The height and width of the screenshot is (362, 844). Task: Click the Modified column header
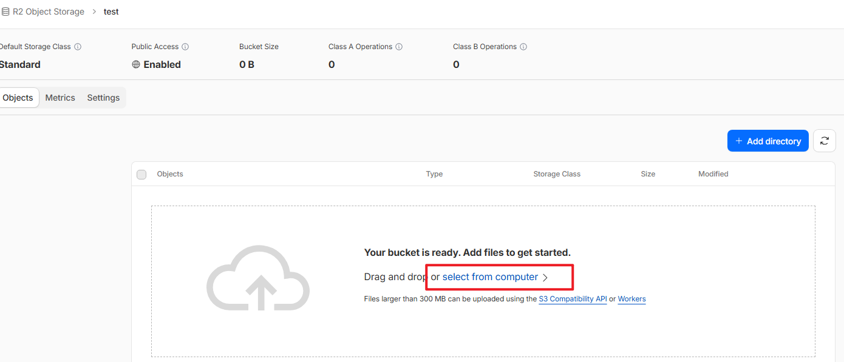[x=713, y=174]
